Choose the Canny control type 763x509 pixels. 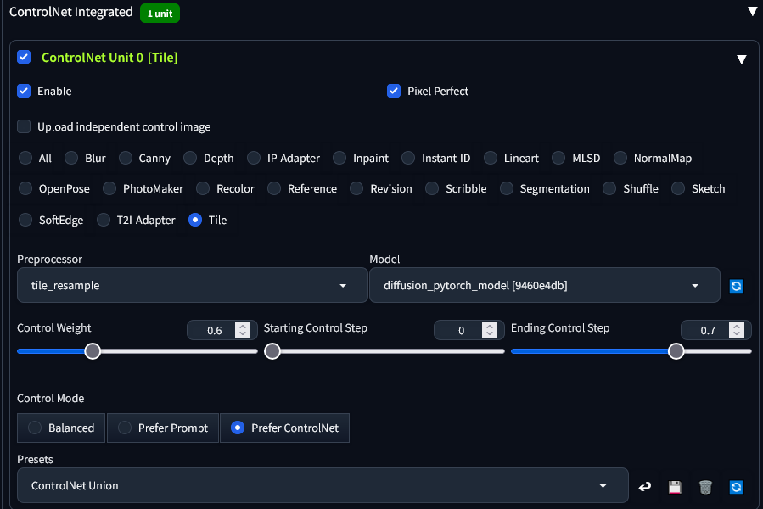(126, 158)
